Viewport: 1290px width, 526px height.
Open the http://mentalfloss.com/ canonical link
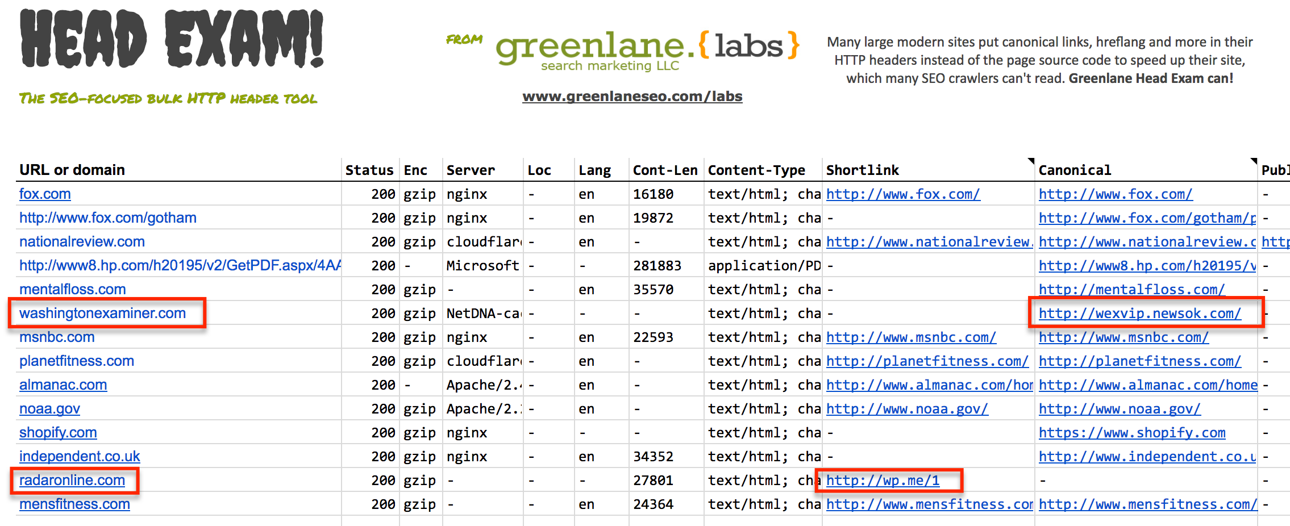(1131, 290)
